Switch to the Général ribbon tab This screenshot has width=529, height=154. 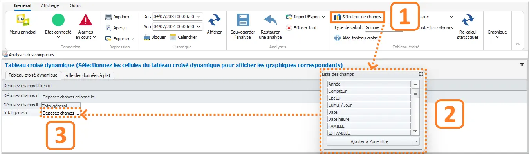(x=22, y=5)
